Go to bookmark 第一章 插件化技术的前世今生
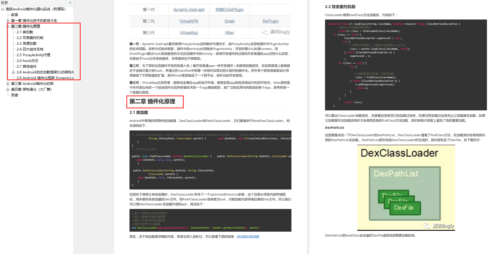497x254 pixels. [34, 21]
